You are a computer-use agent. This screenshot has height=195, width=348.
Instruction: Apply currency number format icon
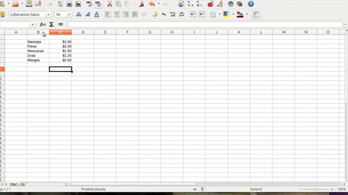(155, 15)
